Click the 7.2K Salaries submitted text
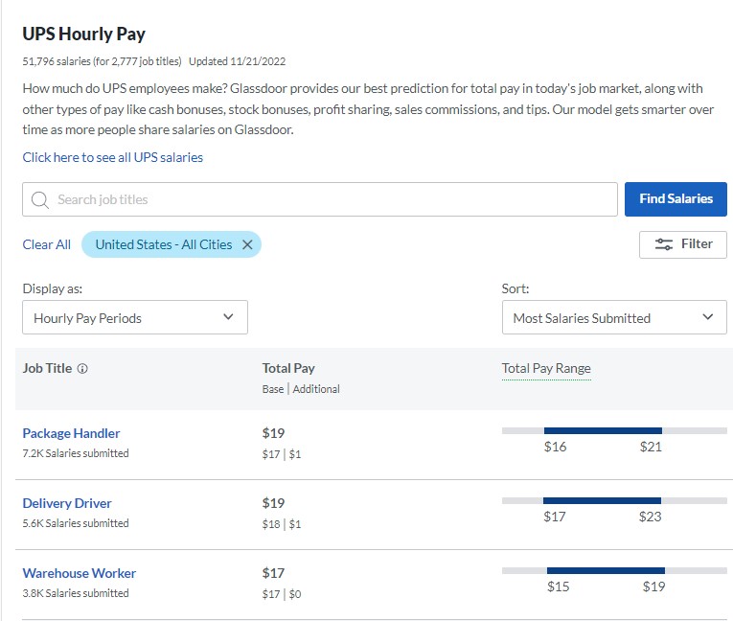 coord(76,453)
